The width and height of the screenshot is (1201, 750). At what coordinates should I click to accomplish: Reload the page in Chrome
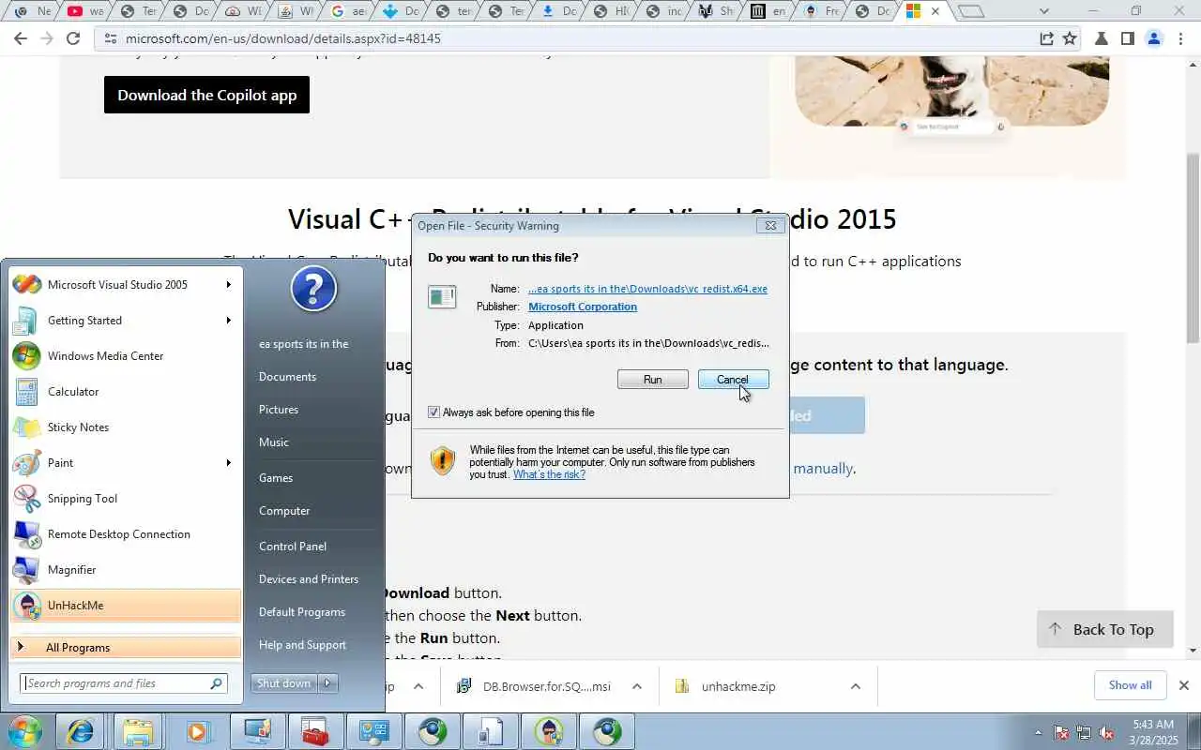[73, 38]
